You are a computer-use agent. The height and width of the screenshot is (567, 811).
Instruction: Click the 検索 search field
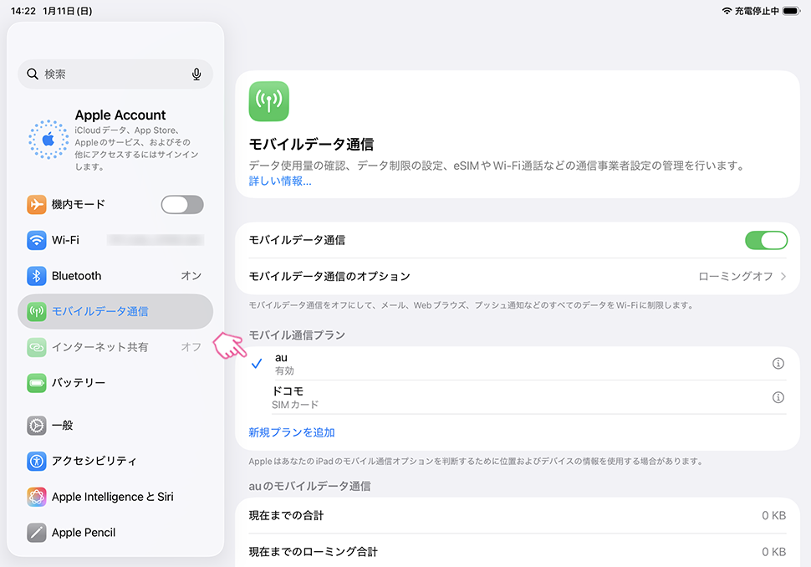tap(109, 74)
